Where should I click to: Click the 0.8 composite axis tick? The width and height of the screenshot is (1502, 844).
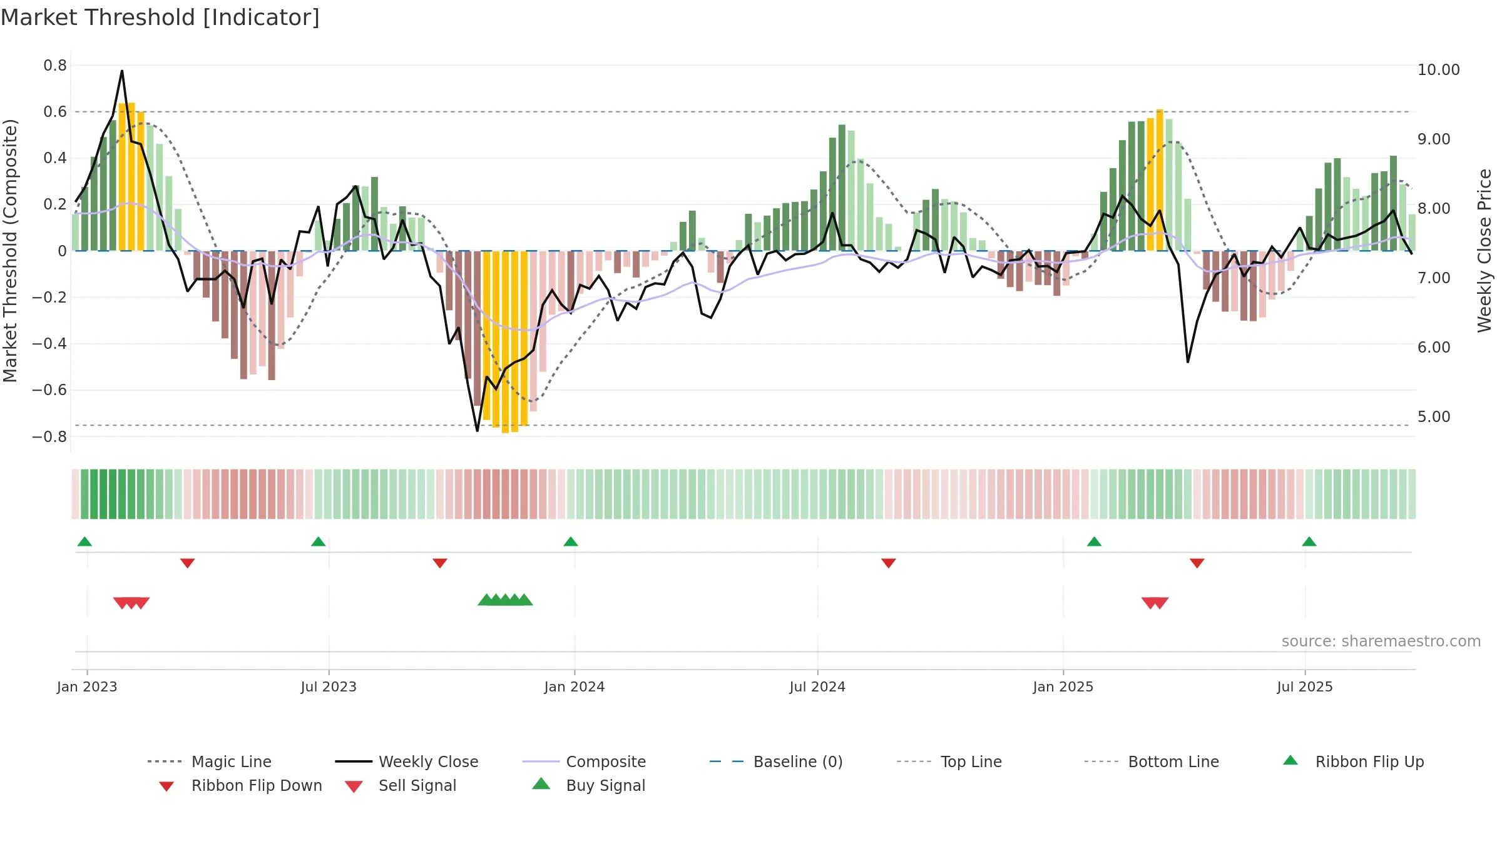pos(55,66)
